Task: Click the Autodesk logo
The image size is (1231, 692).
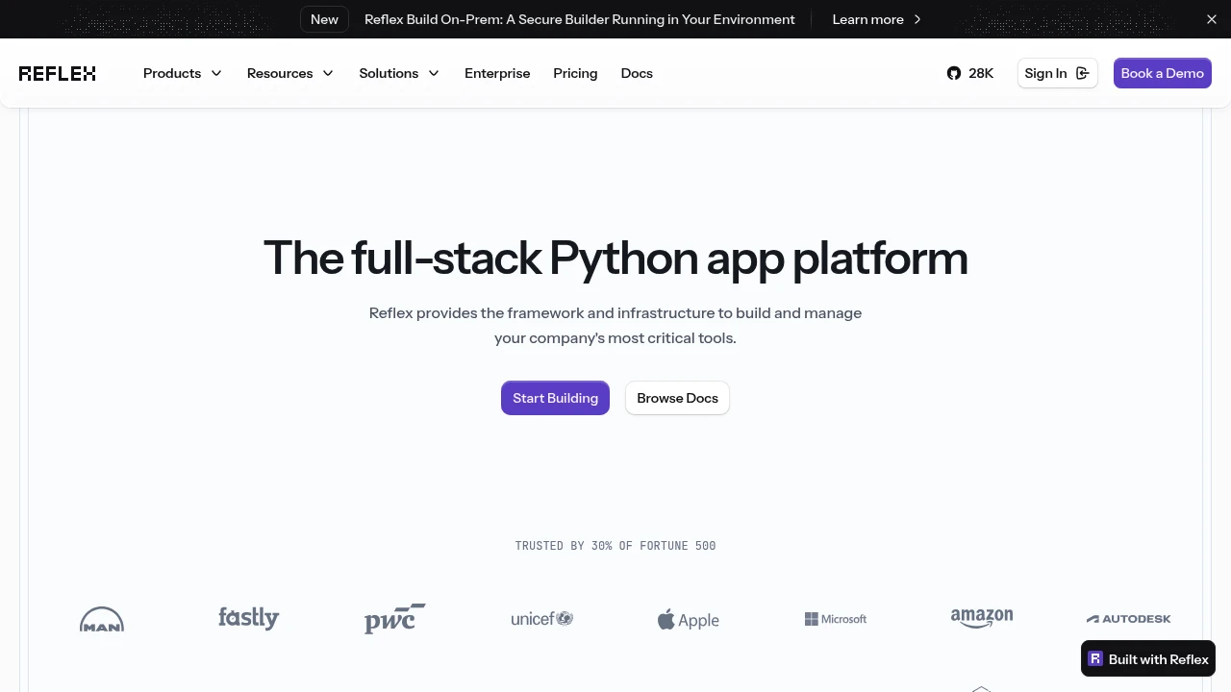Action: (x=1128, y=619)
